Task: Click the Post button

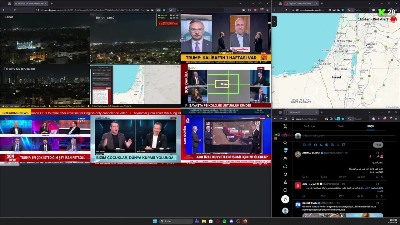Action: (378, 145)
